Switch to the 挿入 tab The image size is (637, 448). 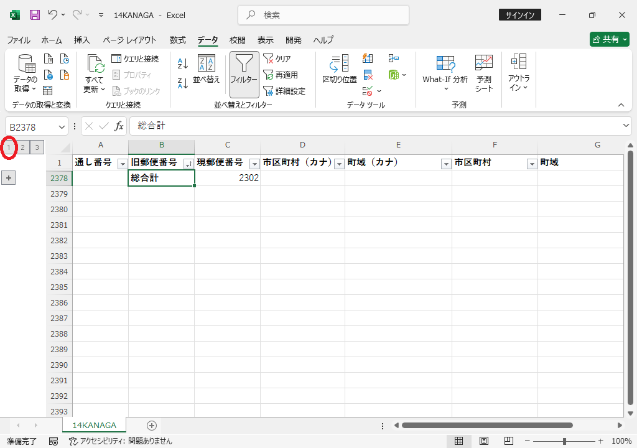pyautogui.click(x=81, y=40)
